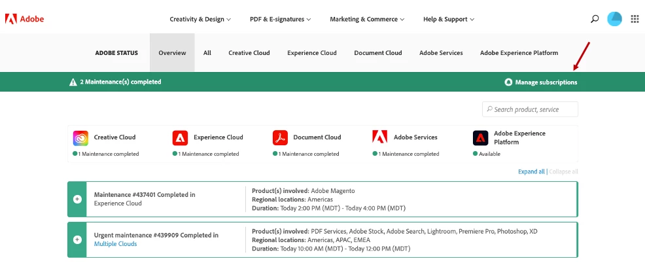Expand Urgent maintenance #439909 plus icon
This screenshot has width=645, height=265.
[77, 239]
